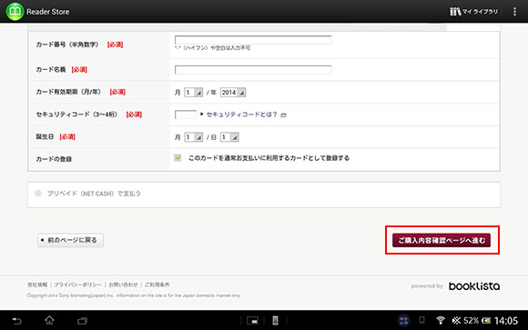Tap the 14:05 clock
The width and height of the screenshot is (528, 330).
506,321
